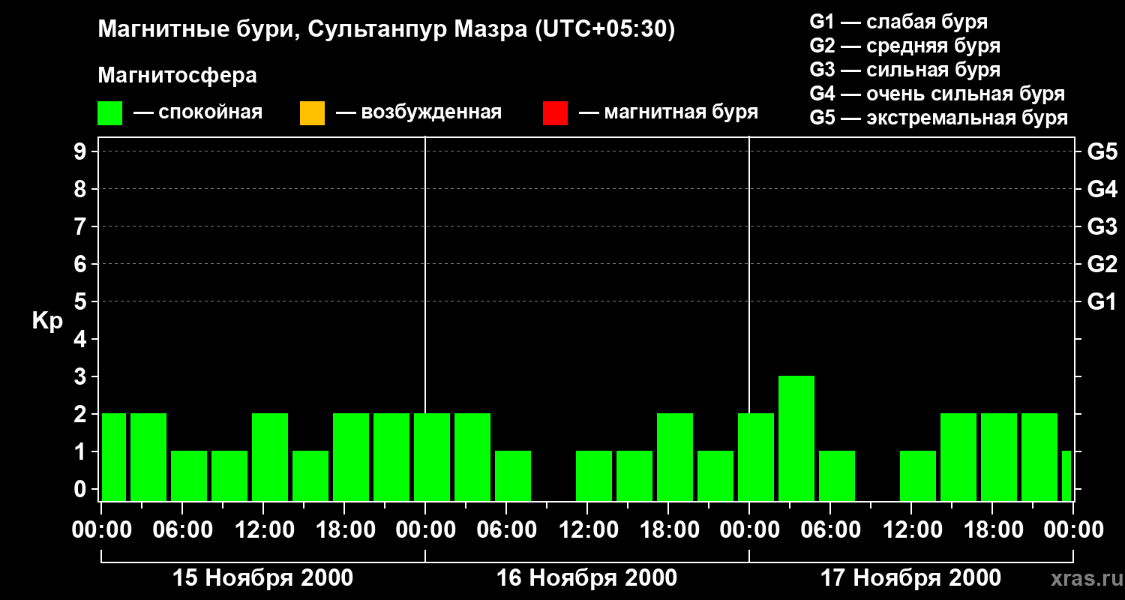Select the orange «возбужденная» legend swatch
Viewport: 1125px width, 600px height.
[312, 113]
